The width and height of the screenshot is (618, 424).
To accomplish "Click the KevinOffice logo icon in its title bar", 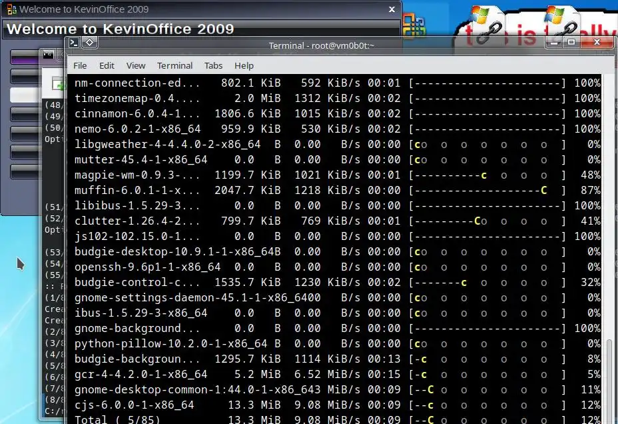I will 12,9.
